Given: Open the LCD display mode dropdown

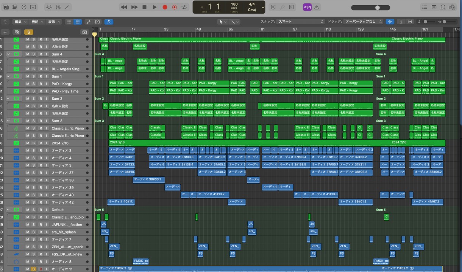Looking at the screenshot, I should (x=262, y=7).
